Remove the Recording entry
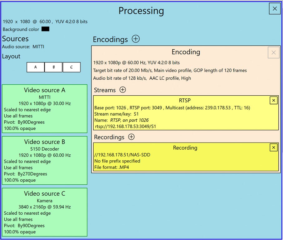The image size is (283, 240). [273, 147]
